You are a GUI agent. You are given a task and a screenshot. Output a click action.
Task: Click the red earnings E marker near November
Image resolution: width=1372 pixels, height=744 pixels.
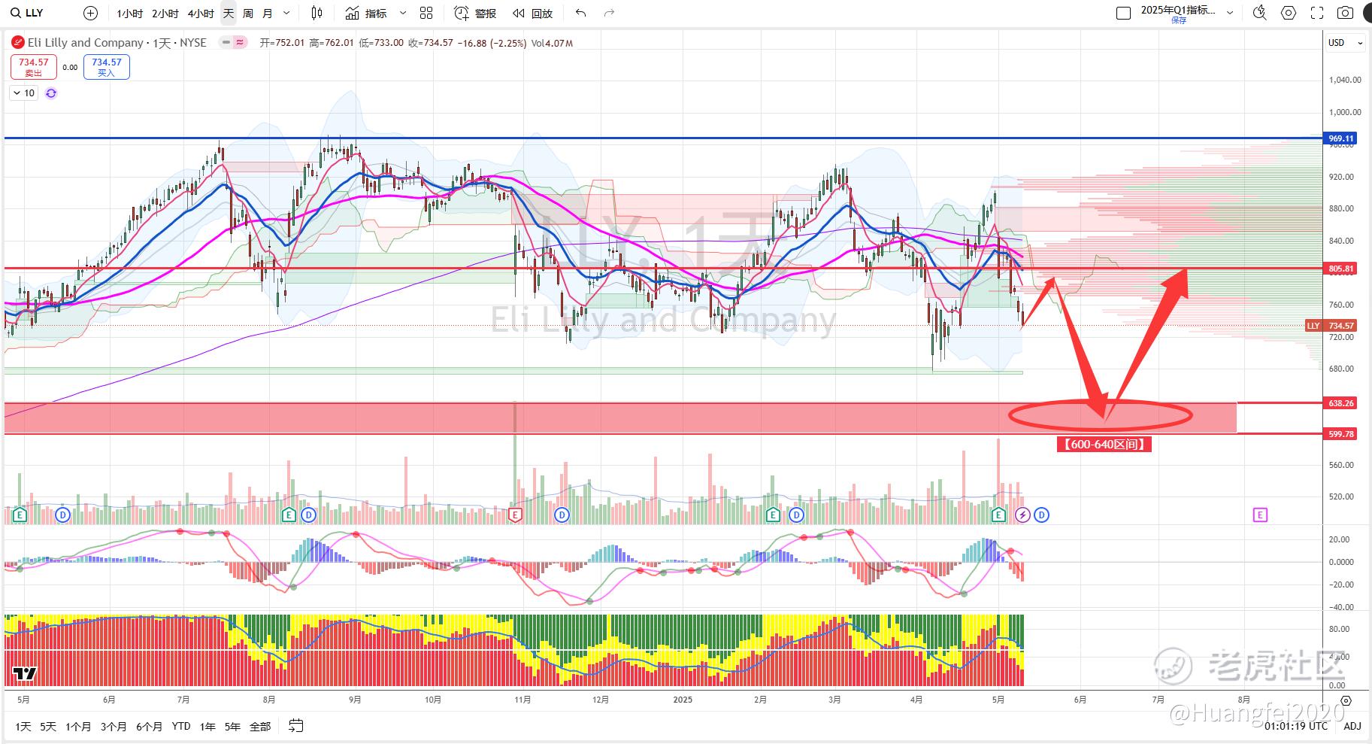[x=515, y=515]
